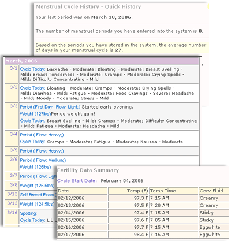231x241 pixels.
Task: Open the Cycle Today link on 3/3
Action: coord(32,121)
